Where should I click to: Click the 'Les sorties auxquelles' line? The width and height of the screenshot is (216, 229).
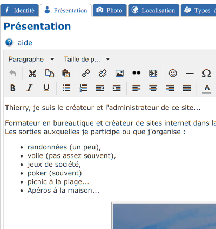point(95,132)
